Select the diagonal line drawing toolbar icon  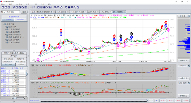[20, 7]
